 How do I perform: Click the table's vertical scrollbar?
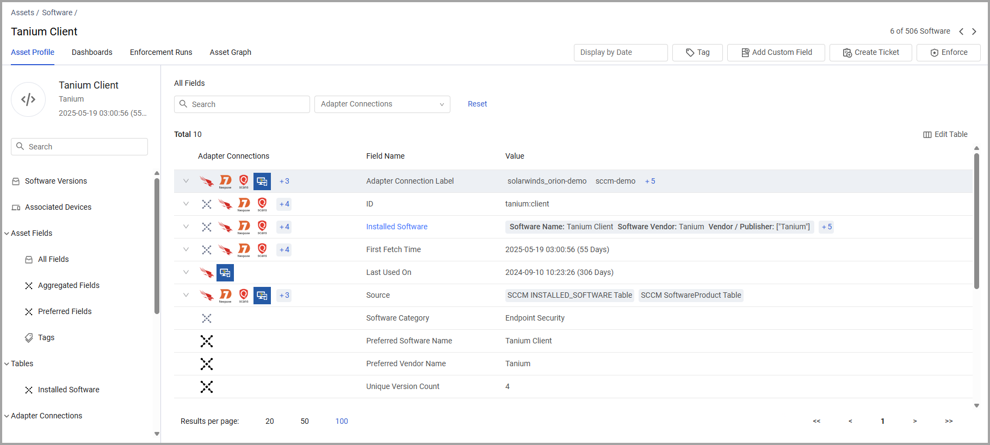(x=976, y=222)
